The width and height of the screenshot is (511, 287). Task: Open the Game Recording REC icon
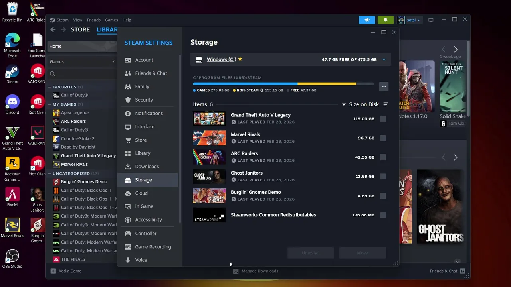click(x=128, y=247)
